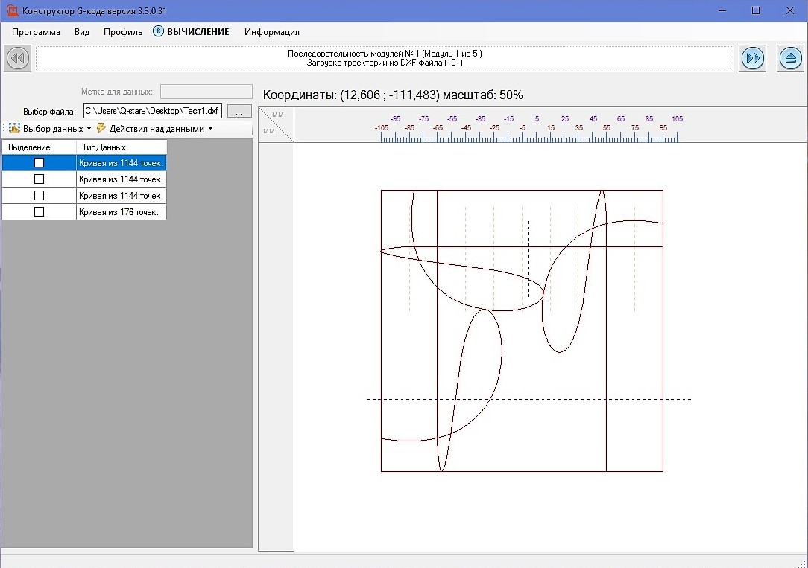Image resolution: width=808 pixels, height=568 pixels.
Task: Click the browse file button with ellipsis
Action: click(239, 111)
